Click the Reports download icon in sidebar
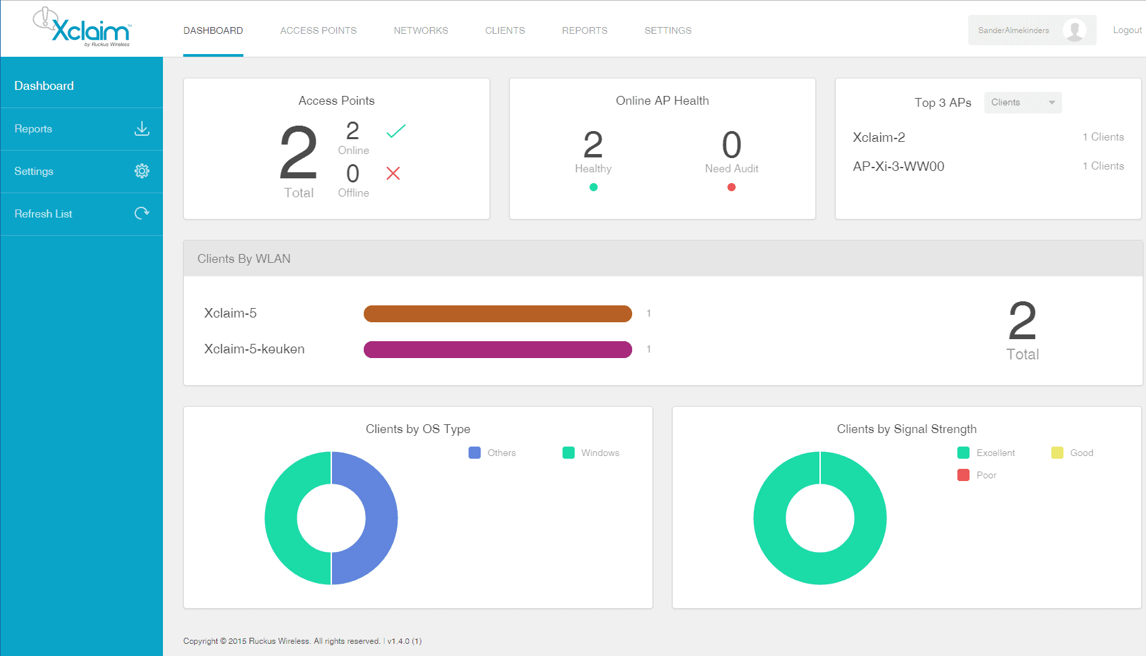The image size is (1146, 656). click(x=142, y=128)
